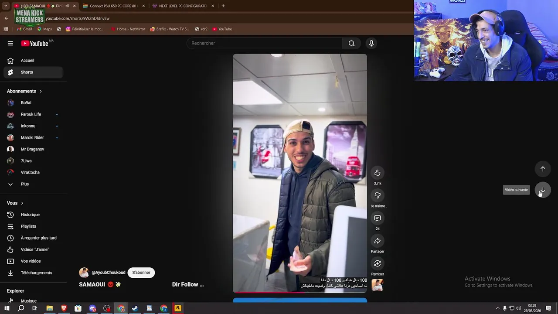Open Bo9al subscription channel
Screen dimensions: 558x314
click(x=33, y=102)
